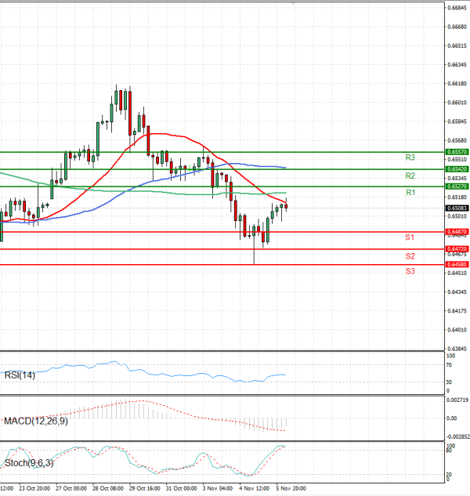
Task: Click the 0.64720 red price tag
Action: [x=457, y=249]
